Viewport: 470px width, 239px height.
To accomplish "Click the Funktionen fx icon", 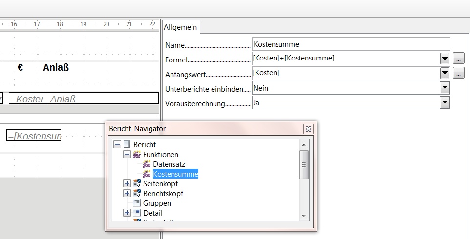I will pos(137,155).
